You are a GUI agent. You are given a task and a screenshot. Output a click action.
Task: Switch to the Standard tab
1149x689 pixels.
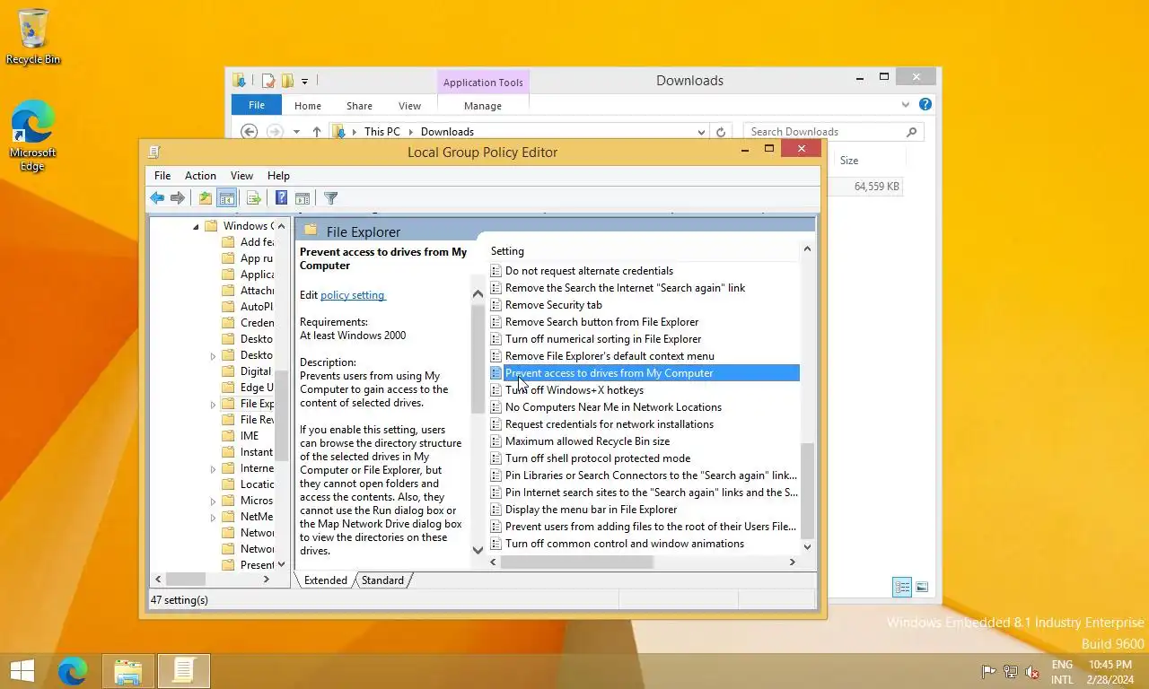pyautogui.click(x=382, y=580)
